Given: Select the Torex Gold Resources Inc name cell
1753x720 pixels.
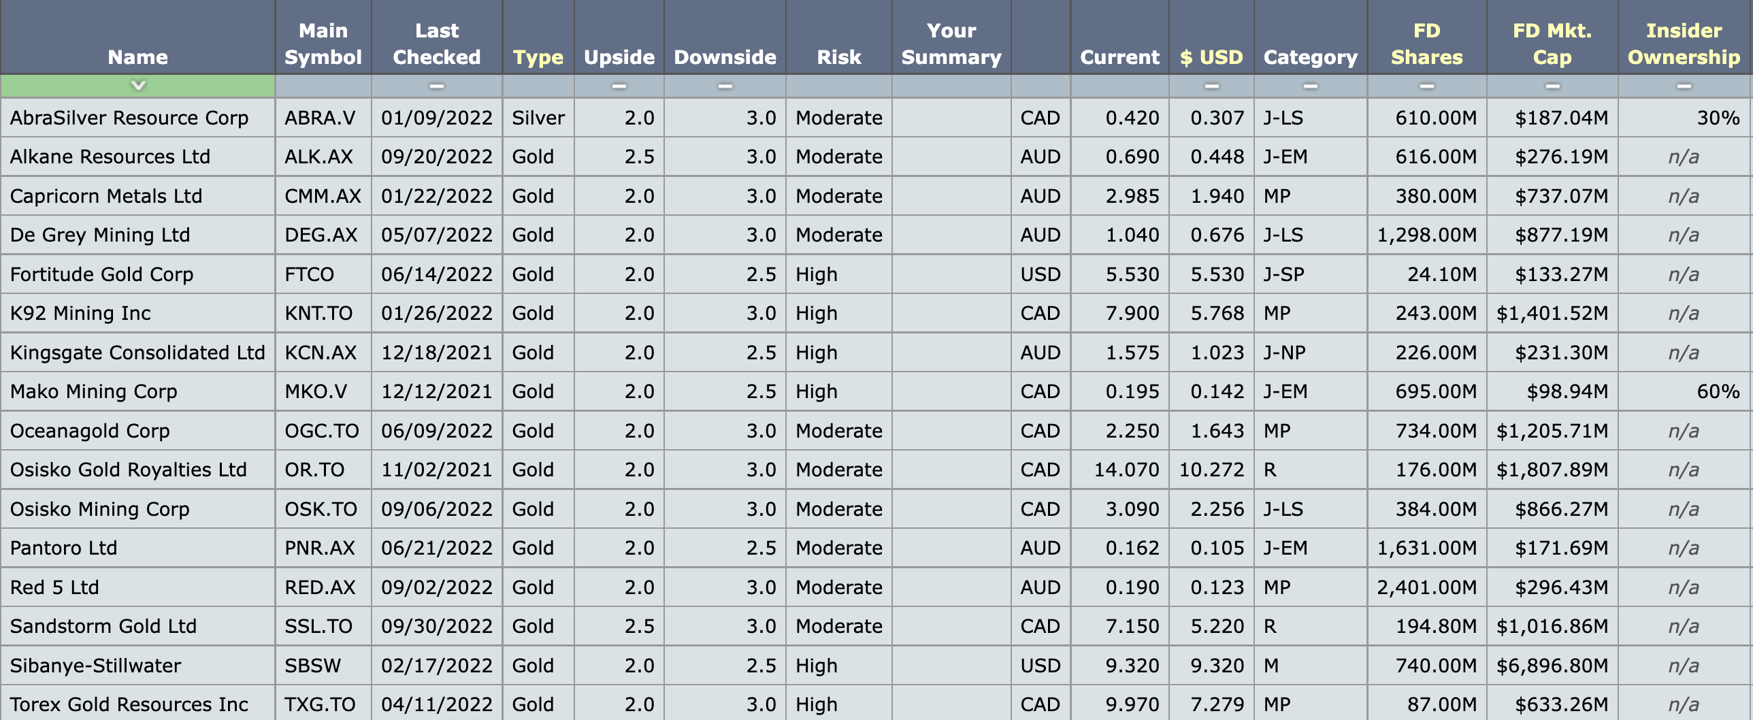Looking at the screenshot, I should tap(138, 703).
